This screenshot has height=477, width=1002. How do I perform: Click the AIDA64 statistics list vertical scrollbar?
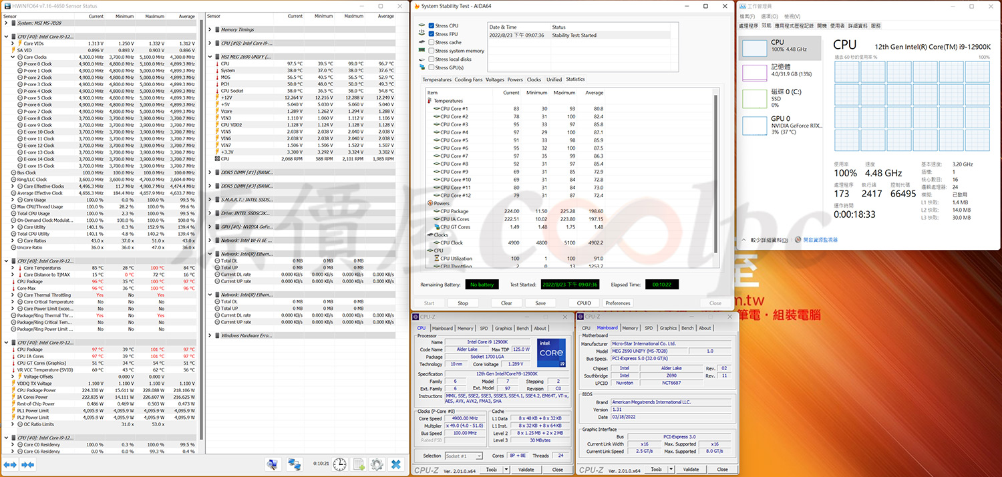point(717,174)
